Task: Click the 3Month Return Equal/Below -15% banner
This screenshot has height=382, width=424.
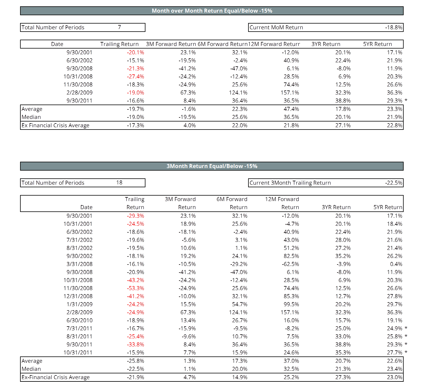Action: click(212, 166)
